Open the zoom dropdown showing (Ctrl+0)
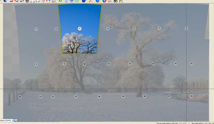The height and width of the screenshot is (124, 214). point(13,121)
